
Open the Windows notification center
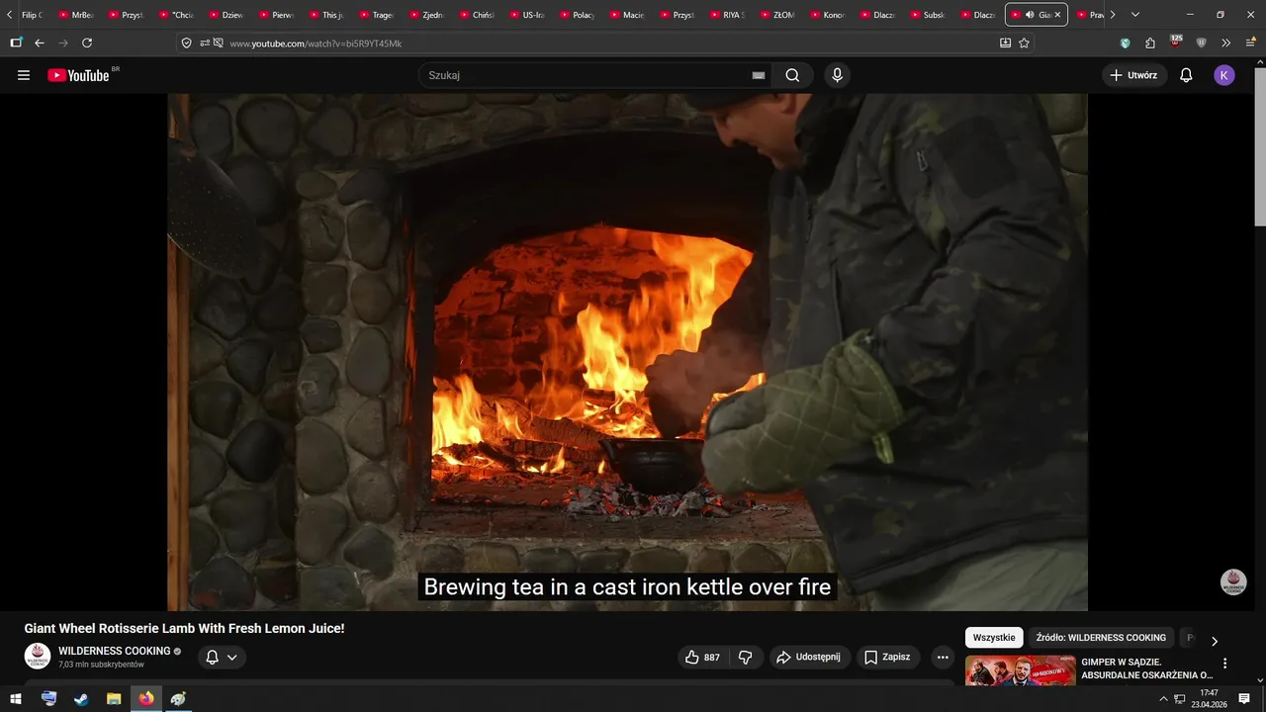tap(1244, 698)
